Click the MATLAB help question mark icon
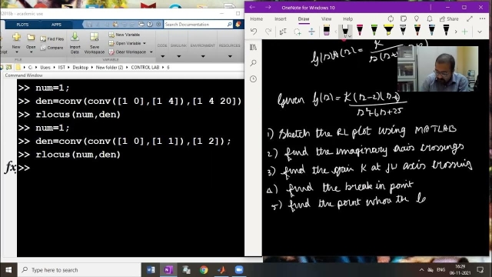The image size is (492, 277). (150, 24)
